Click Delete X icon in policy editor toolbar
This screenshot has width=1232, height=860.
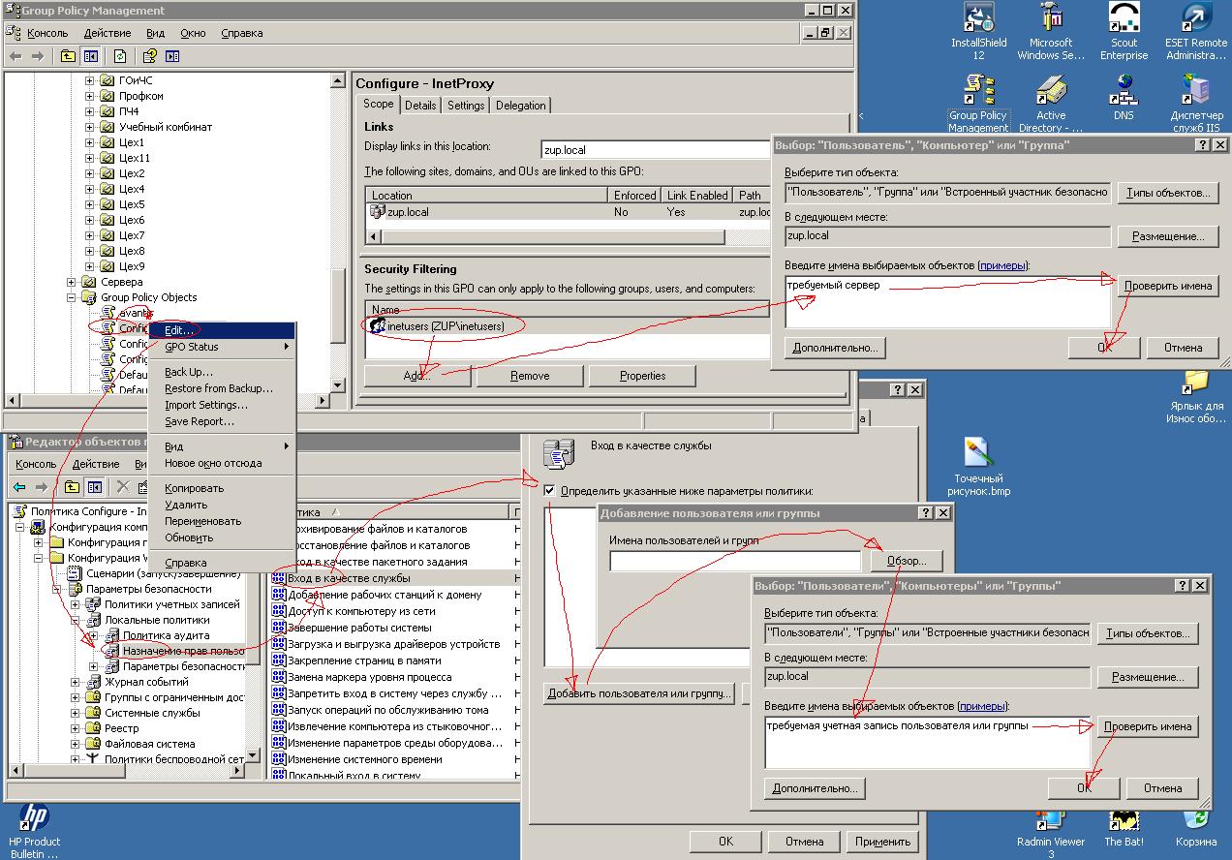[123, 486]
